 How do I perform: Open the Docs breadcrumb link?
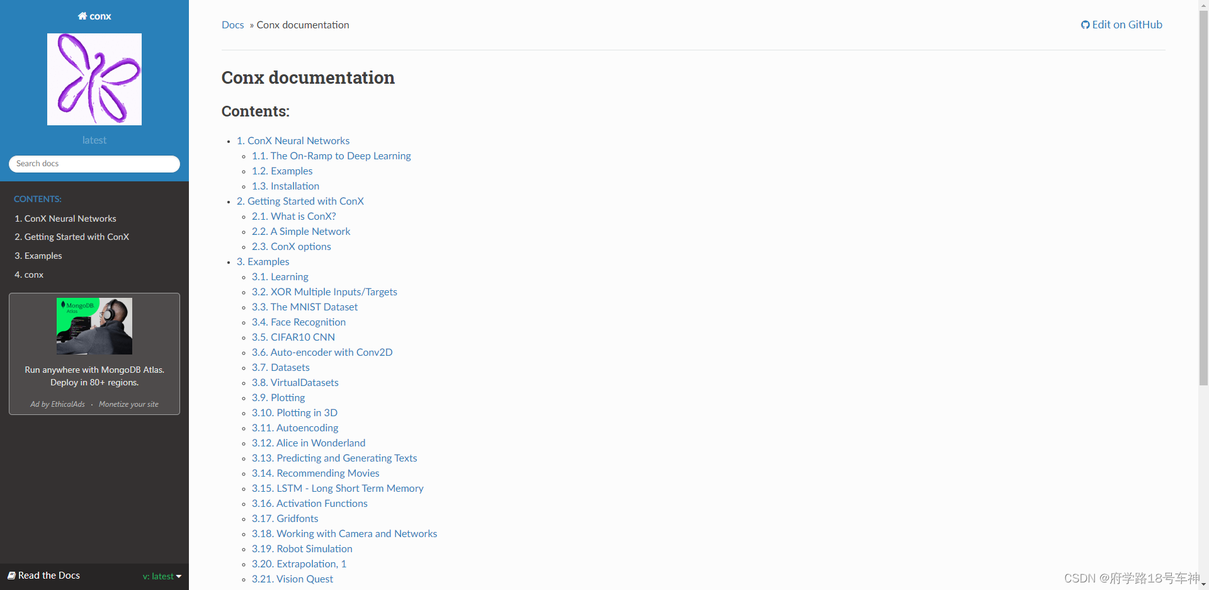pos(232,25)
